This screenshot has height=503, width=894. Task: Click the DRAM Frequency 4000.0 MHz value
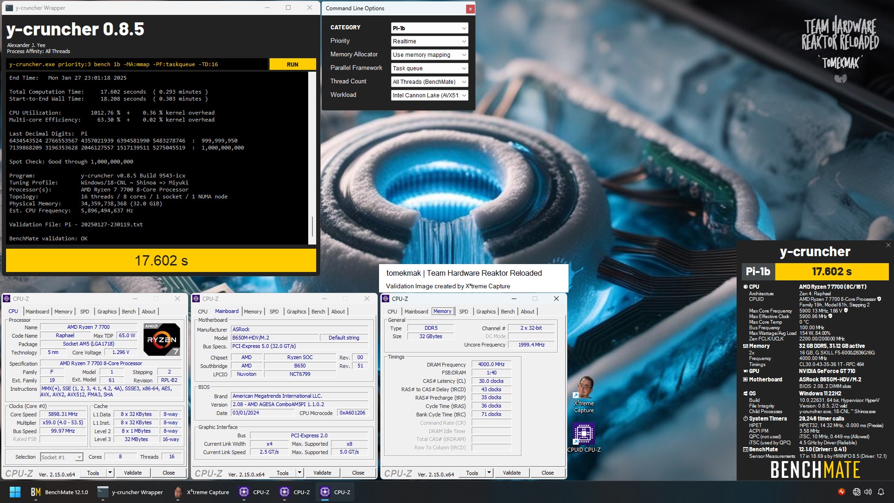click(x=491, y=364)
